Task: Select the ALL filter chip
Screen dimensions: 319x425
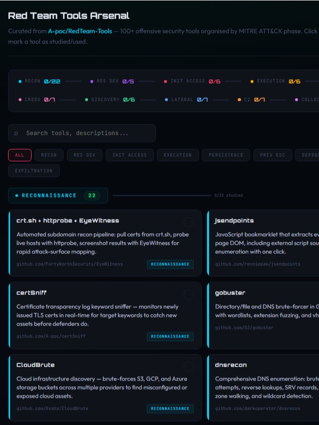Action: (20, 155)
